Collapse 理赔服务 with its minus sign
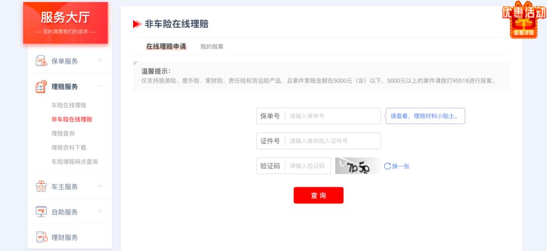Image resolution: width=547 pixels, height=251 pixels. (x=100, y=86)
